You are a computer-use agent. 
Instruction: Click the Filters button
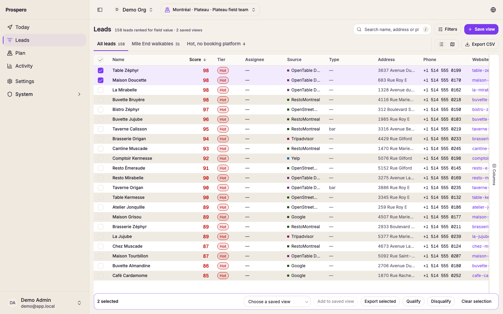[447, 29]
